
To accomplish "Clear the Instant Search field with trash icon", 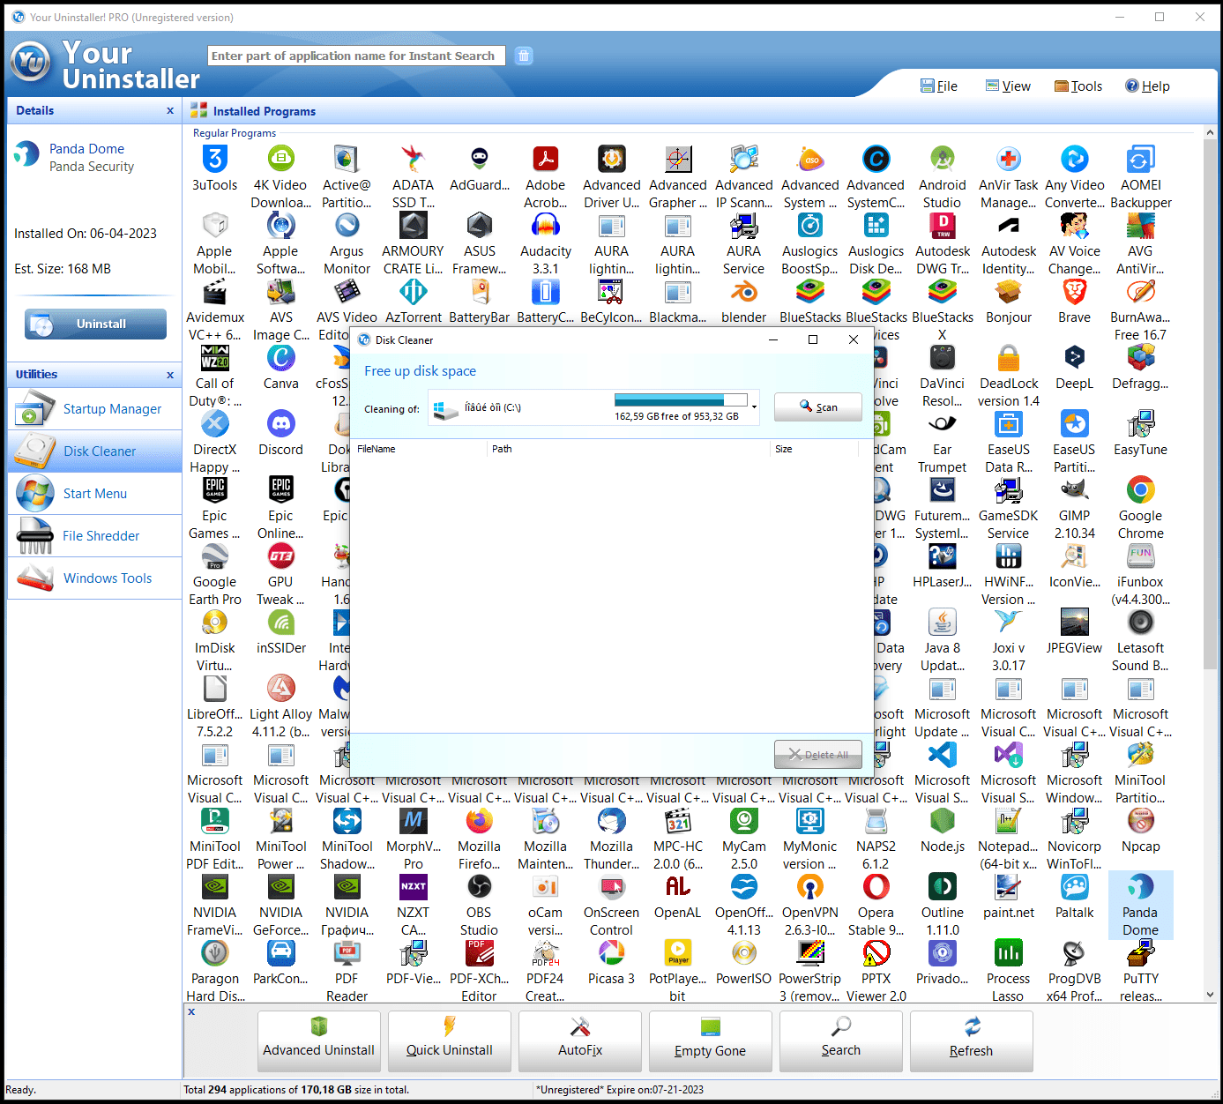I will pyautogui.click(x=524, y=56).
